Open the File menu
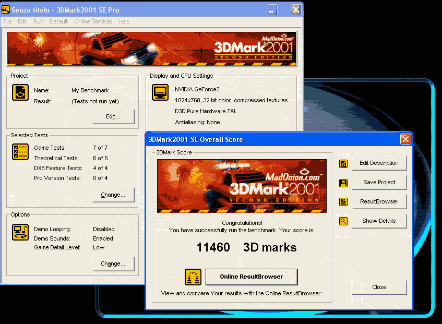The height and width of the screenshot is (324, 442). point(8,21)
